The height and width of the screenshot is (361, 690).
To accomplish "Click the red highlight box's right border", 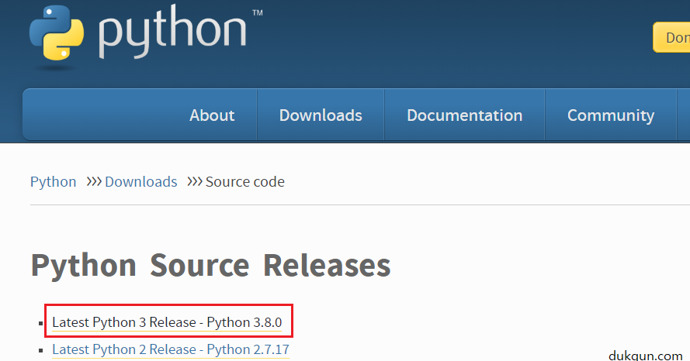I will 293,321.
